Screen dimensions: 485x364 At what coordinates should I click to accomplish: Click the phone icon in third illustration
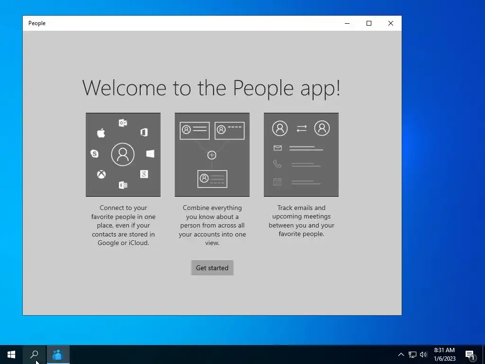pos(278,164)
